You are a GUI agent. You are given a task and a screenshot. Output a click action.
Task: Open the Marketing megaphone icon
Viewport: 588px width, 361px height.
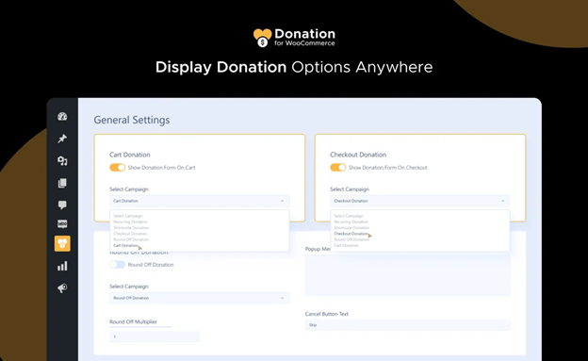(x=62, y=287)
